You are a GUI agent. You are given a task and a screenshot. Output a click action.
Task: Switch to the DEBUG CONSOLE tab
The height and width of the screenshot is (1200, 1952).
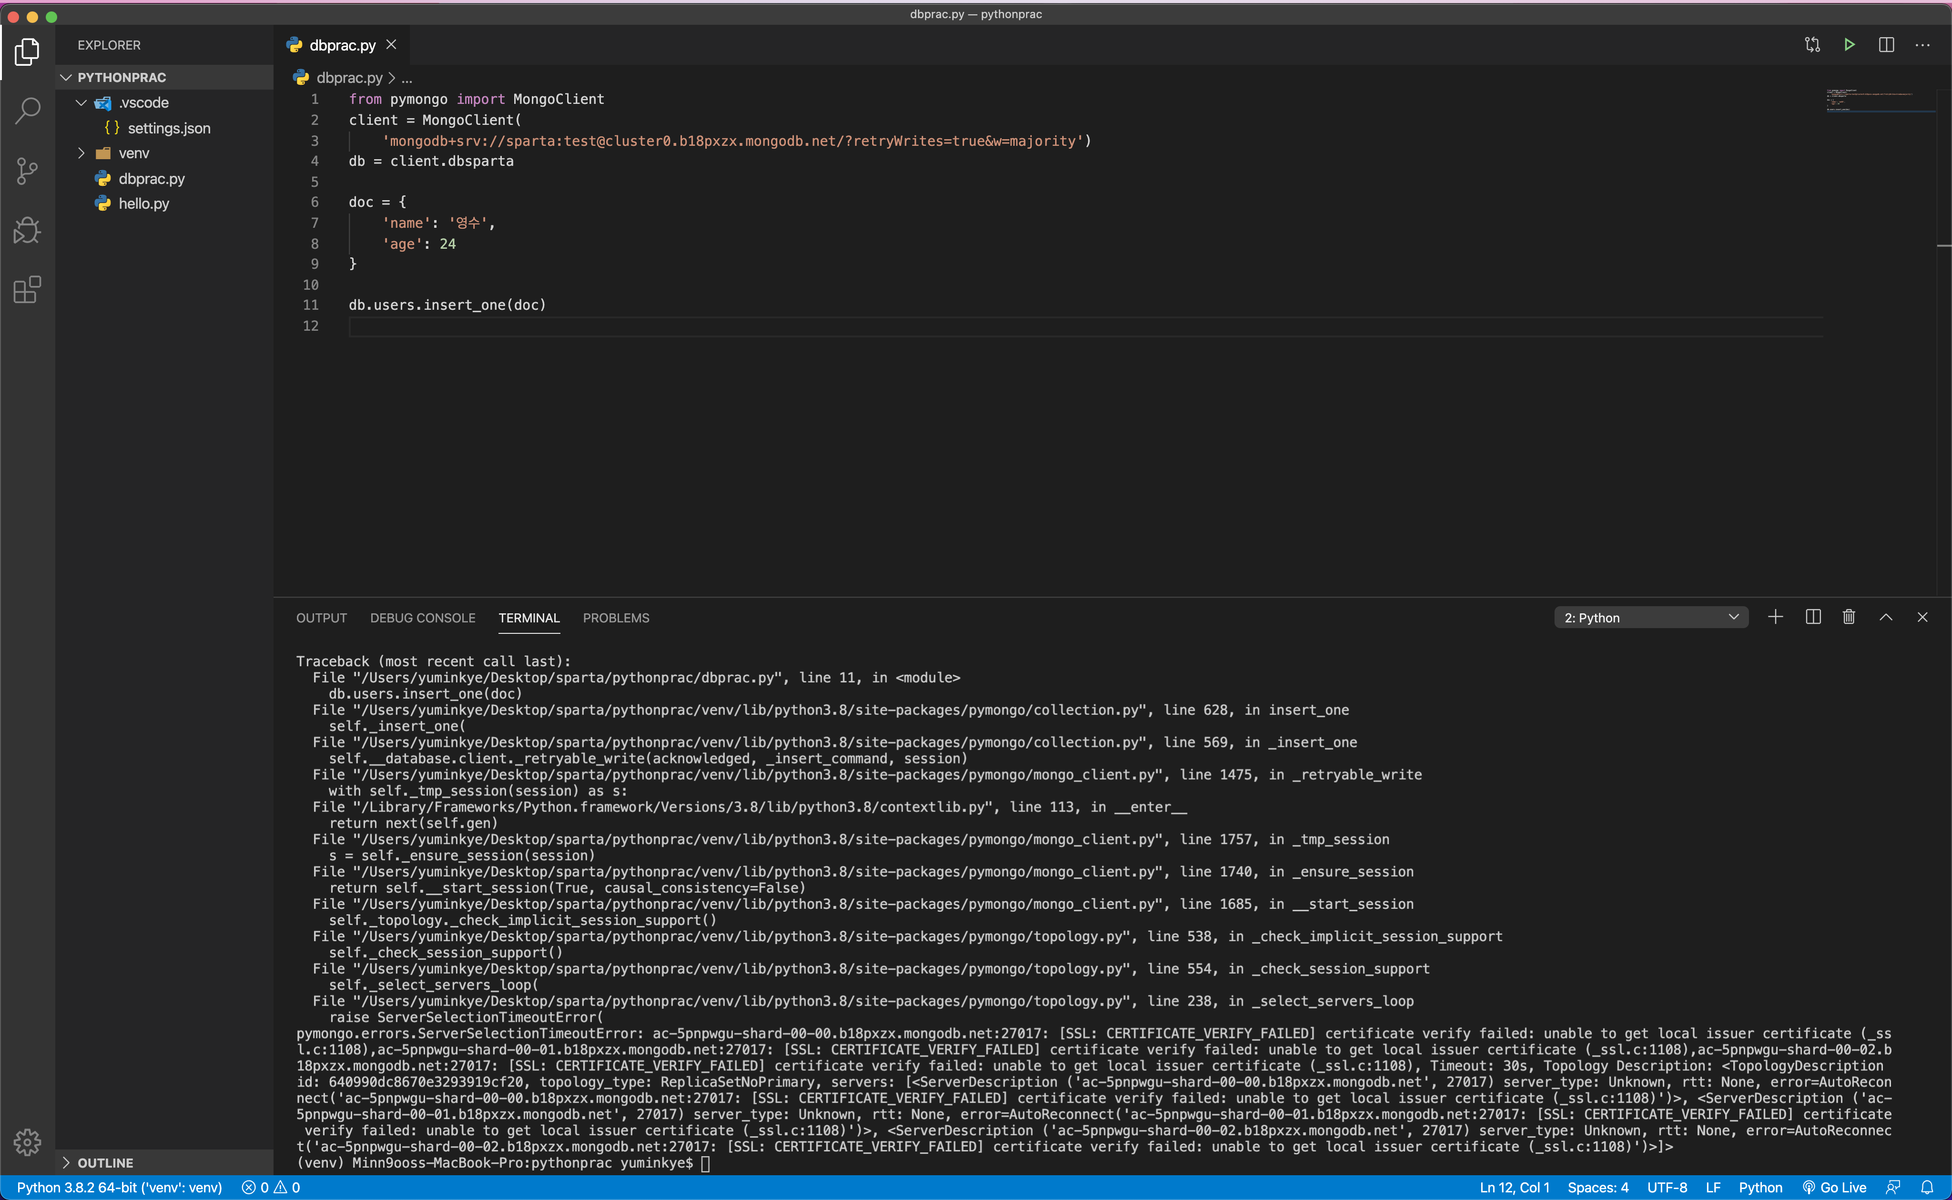[423, 618]
